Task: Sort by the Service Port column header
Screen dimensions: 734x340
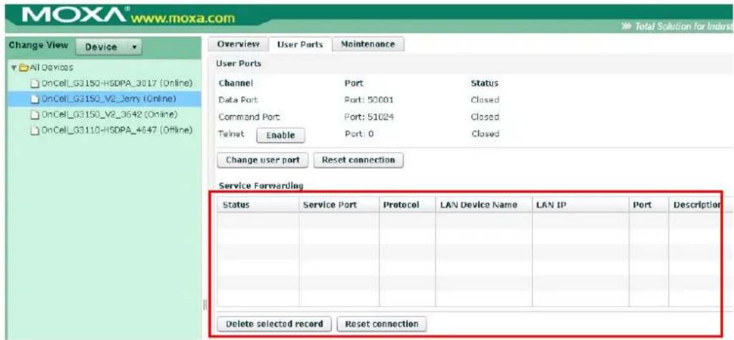Action: coord(339,205)
